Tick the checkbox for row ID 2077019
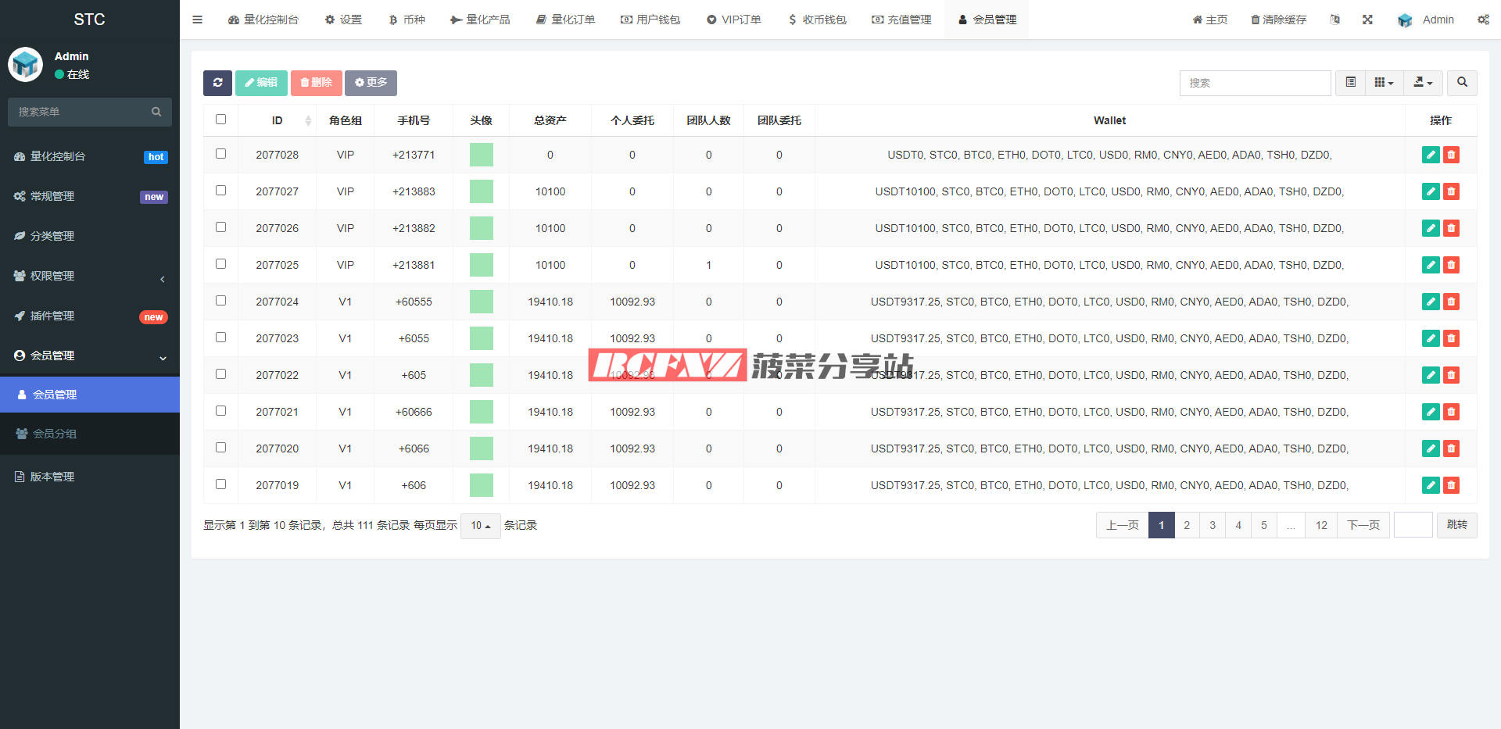Image resolution: width=1501 pixels, height=729 pixels. 220,484
